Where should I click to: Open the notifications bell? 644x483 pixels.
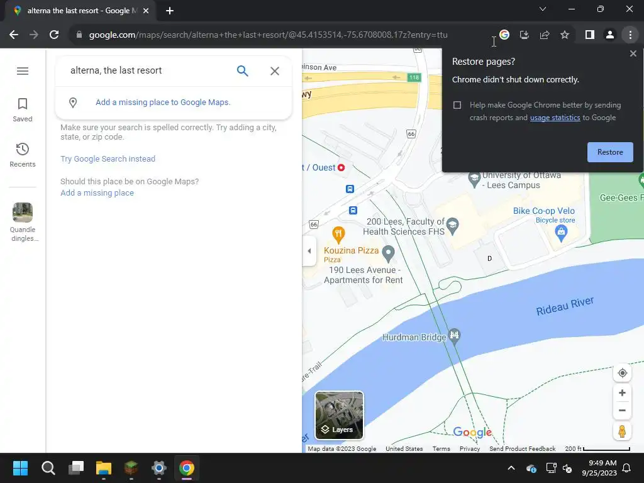pyautogui.click(x=627, y=468)
